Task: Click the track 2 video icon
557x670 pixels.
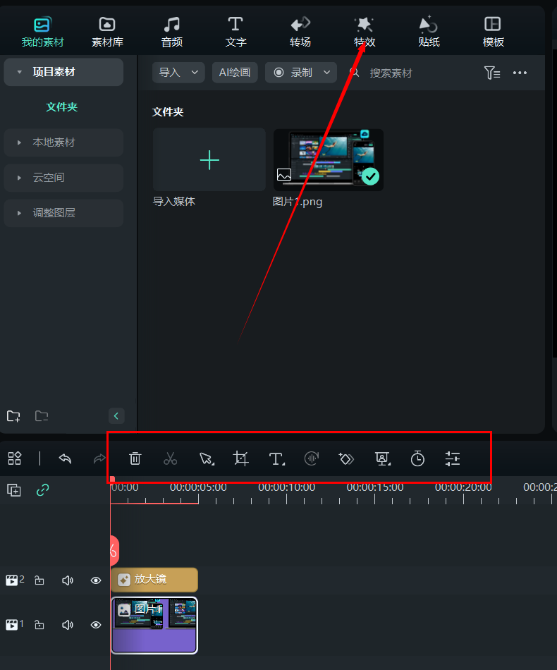Action: coord(11,580)
